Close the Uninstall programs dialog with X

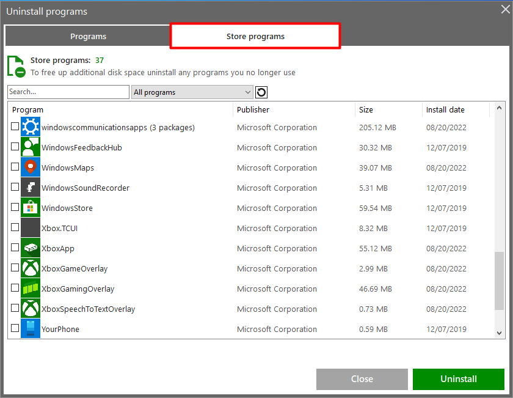tap(506, 10)
